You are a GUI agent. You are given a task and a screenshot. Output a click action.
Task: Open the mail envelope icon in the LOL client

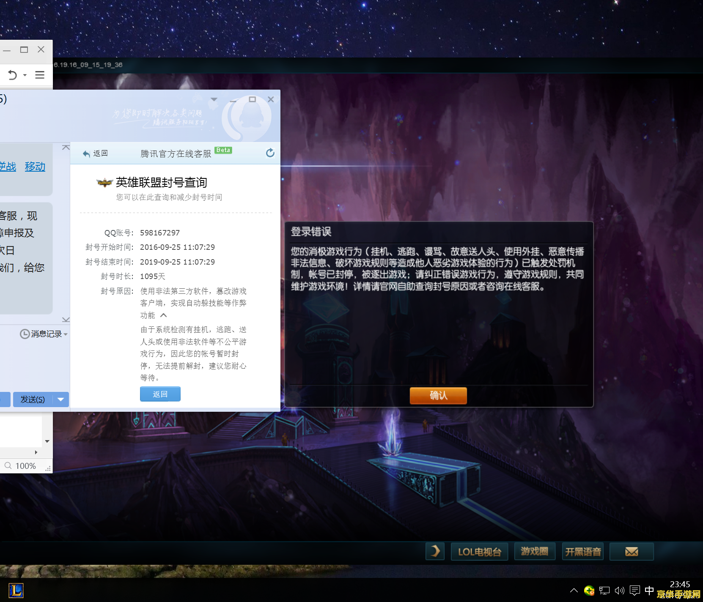632,552
